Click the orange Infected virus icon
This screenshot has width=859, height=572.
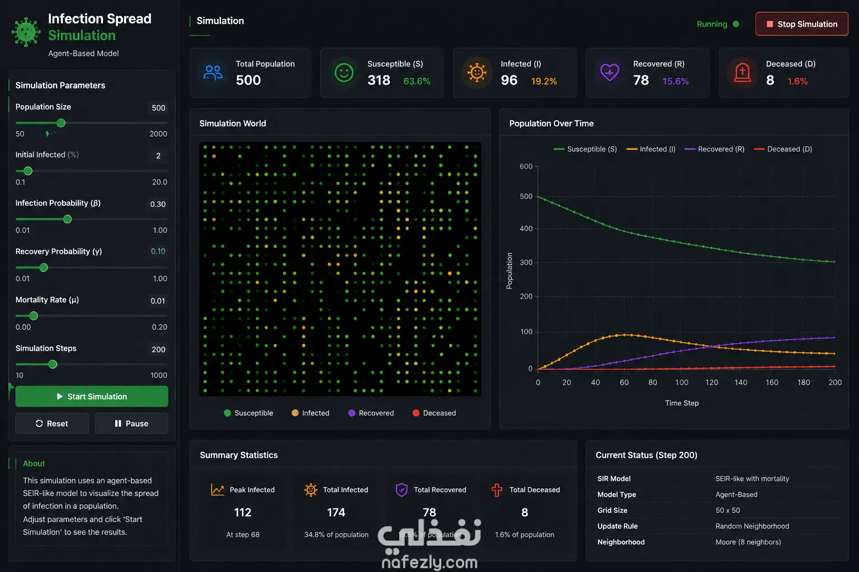(476, 73)
